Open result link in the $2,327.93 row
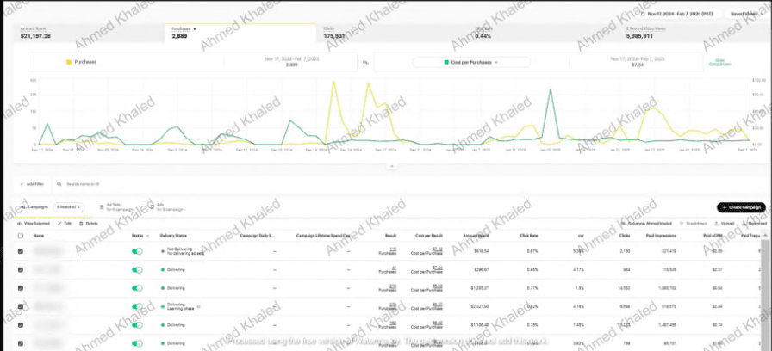 click(x=393, y=305)
